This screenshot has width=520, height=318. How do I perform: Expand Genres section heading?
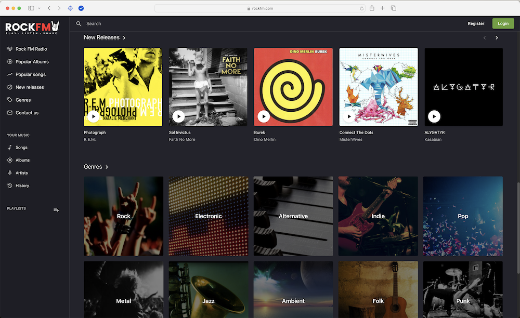pyautogui.click(x=96, y=167)
